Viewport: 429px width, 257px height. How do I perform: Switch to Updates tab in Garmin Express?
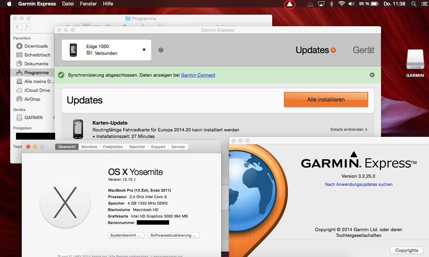click(312, 50)
